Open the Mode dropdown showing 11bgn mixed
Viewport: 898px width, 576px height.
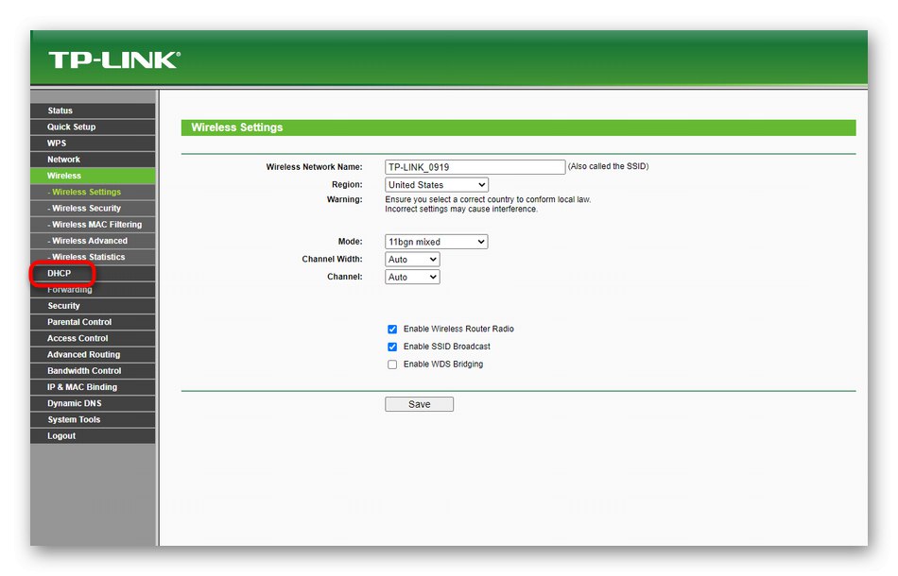pos(437,242)
